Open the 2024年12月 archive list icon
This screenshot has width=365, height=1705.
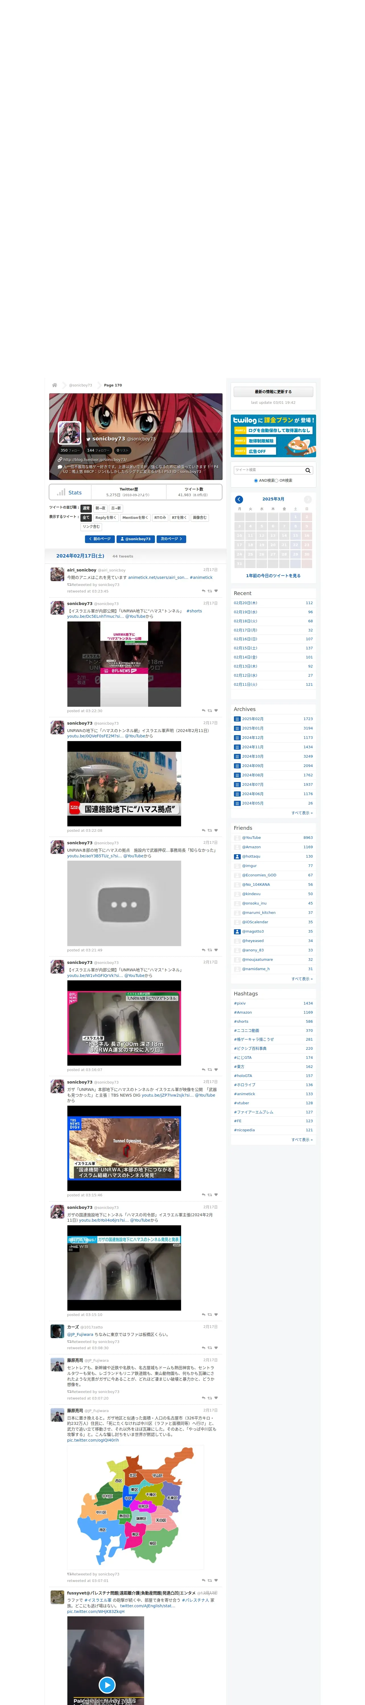(x=237, y=737)
